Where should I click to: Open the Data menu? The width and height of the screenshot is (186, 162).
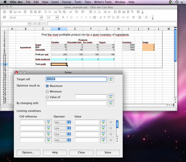(88, 2)
